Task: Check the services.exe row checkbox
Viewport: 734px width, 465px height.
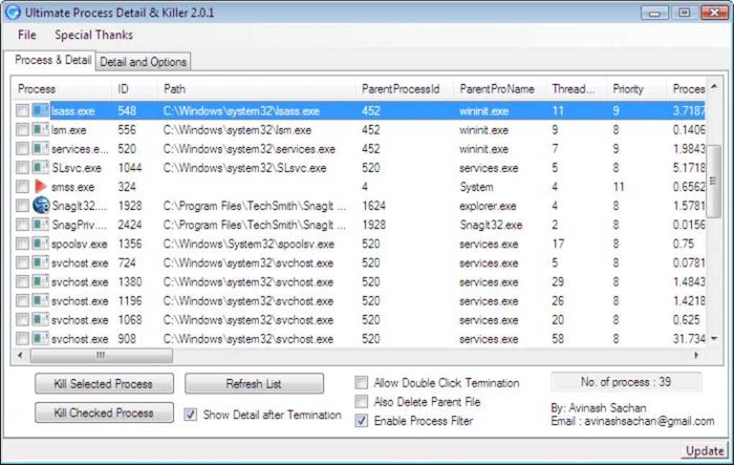Action: pos(22,149)
